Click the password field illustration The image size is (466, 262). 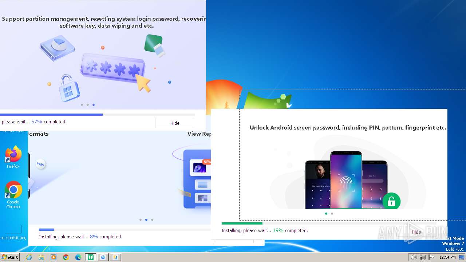pos(112,68)
